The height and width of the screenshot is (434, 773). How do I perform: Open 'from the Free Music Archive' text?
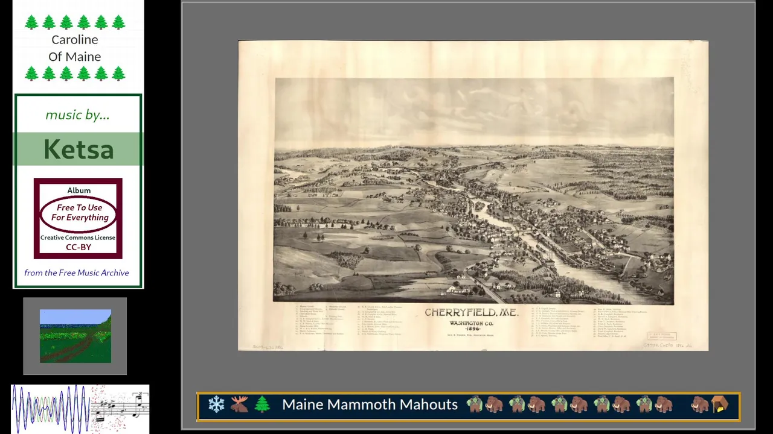[77, 273]
